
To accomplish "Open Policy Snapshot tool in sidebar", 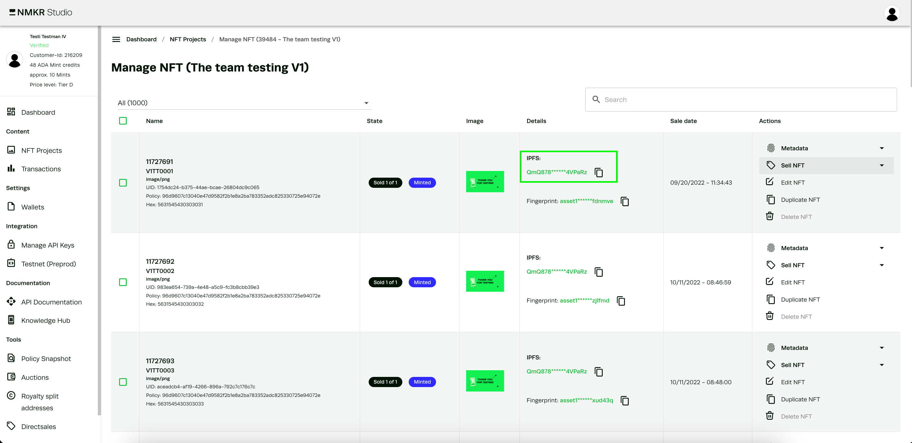I will click(x=46, y=359).
